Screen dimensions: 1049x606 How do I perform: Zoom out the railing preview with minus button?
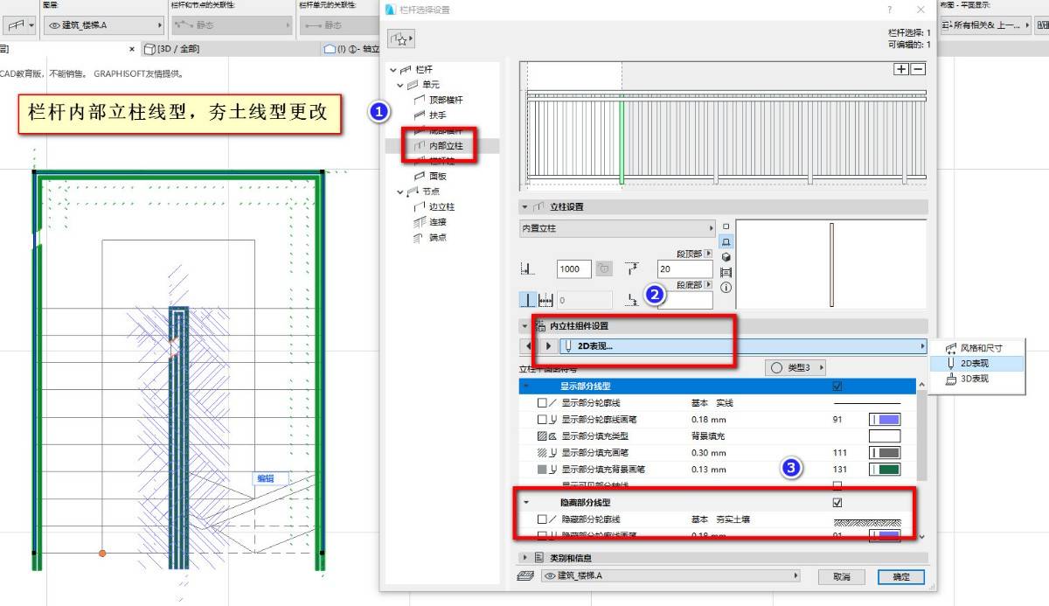click(x=918, y=70)
